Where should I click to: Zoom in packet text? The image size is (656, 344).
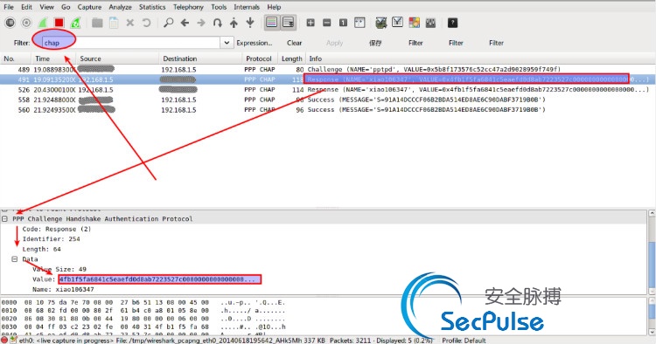(311, 23)
